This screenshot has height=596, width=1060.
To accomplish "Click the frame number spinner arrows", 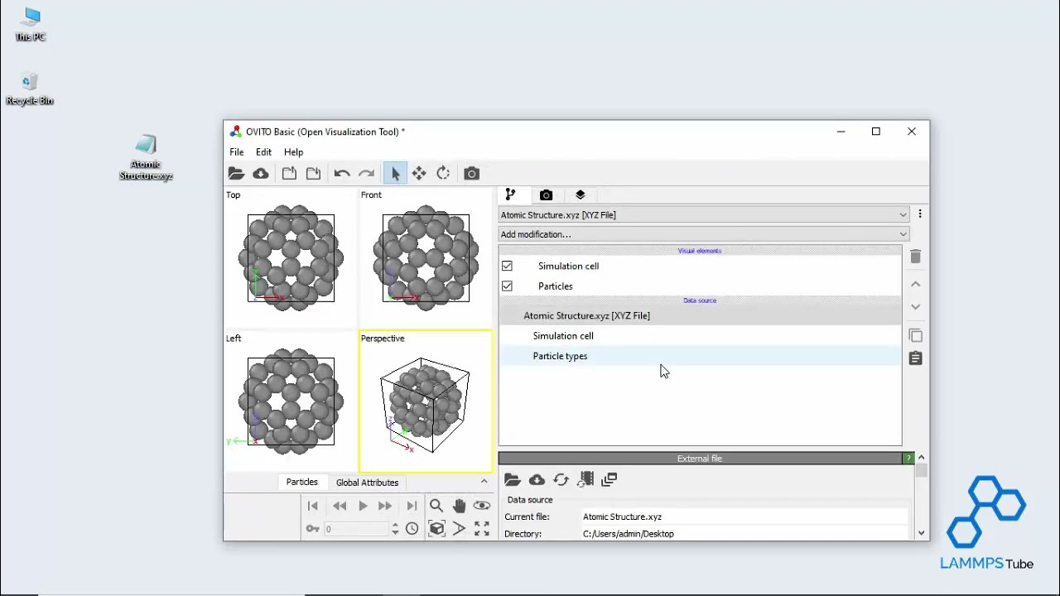I will pos(395,529).
